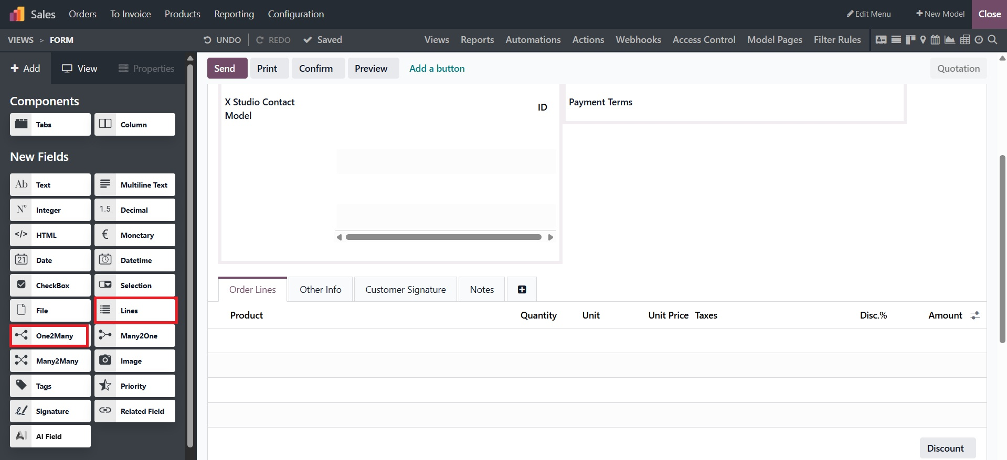Click the Form view icon
Image resolution: width=1007 pixels, height=460 pixels.
point(881,40)
